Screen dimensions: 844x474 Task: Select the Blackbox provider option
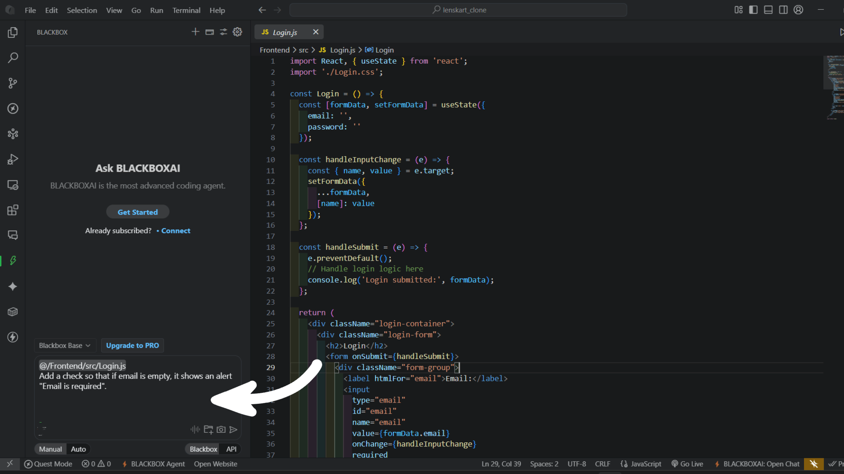204,449
